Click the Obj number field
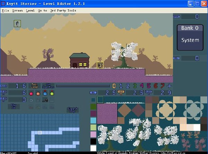The image size is (208, 154). pos(190,58)
